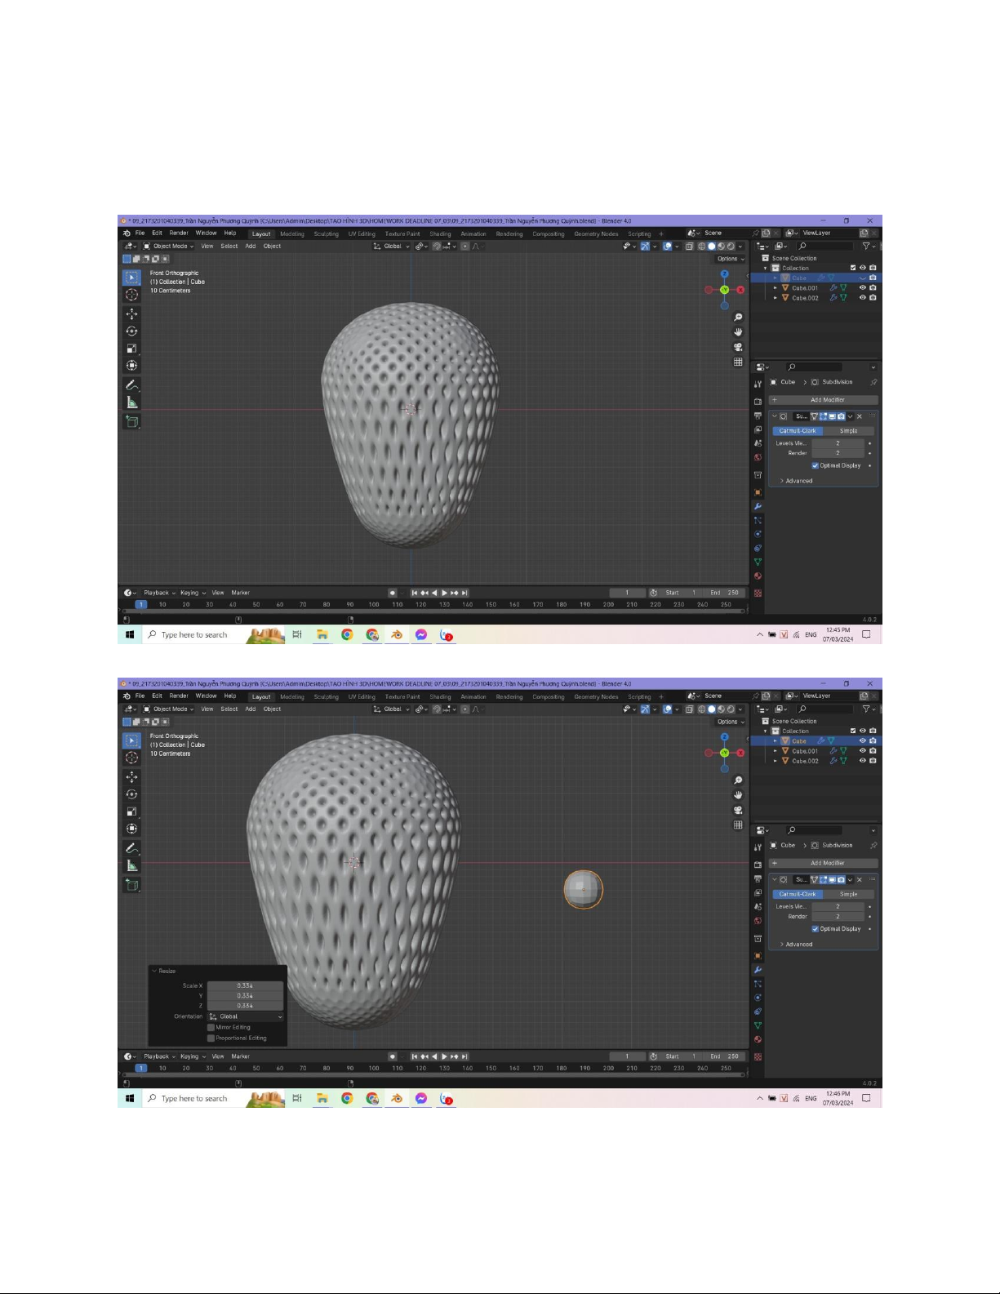
Task: Select the Rotate tool in the lower Blender window
Action: tap(131, 794)
